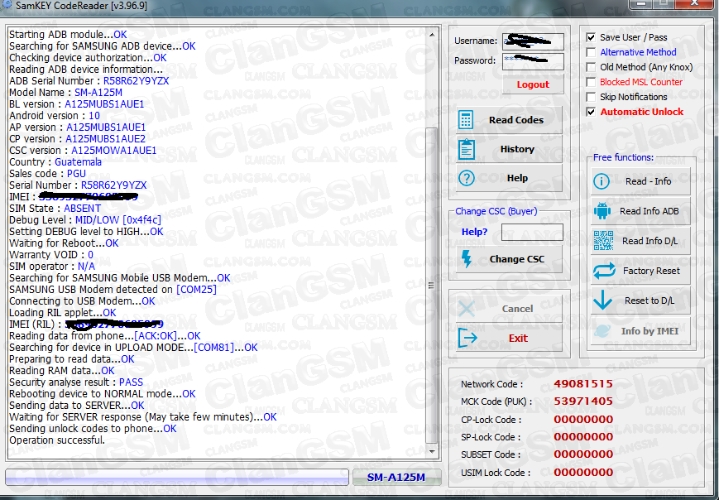Click the CSC buyer code input box
This screenshot has width=719, height=500.
(x=532, y=232)
